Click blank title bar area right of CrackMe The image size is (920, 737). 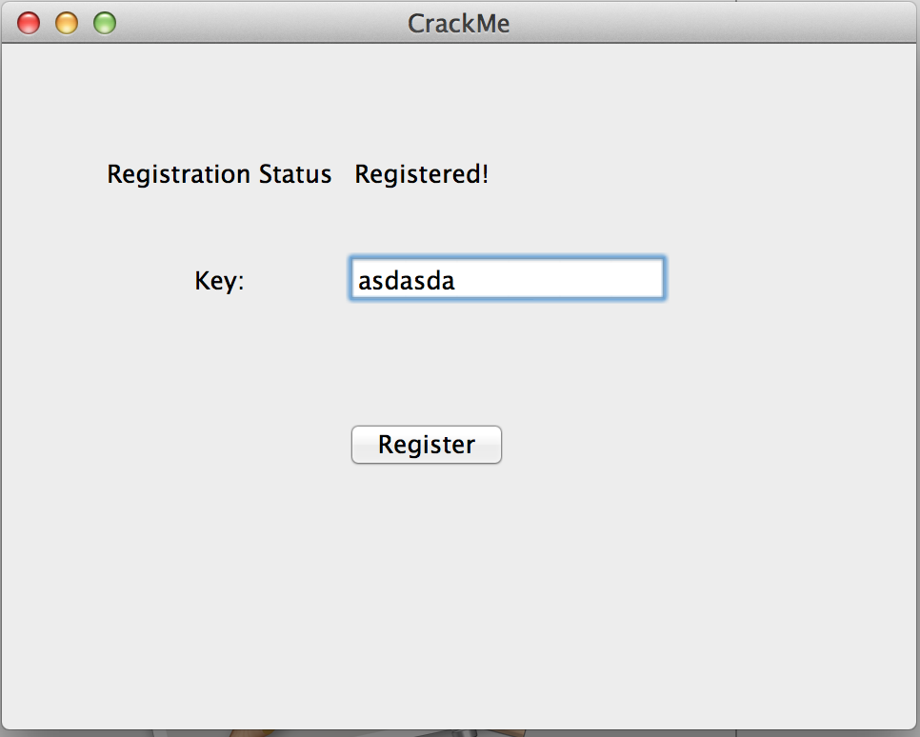coord(704,24)
